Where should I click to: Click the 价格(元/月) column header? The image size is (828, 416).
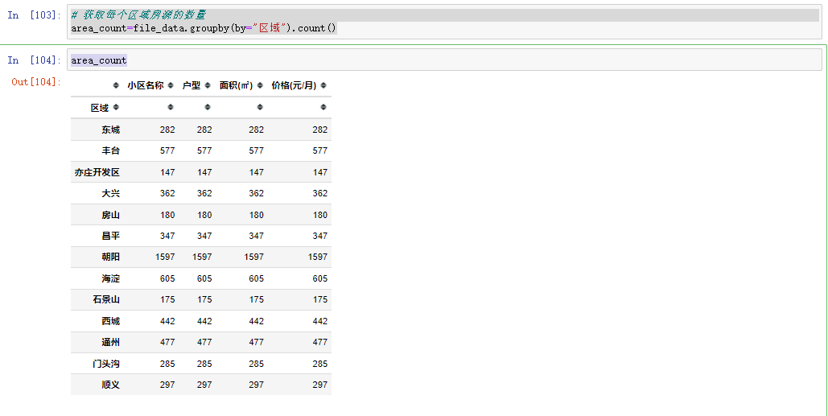tap(294, 85)
